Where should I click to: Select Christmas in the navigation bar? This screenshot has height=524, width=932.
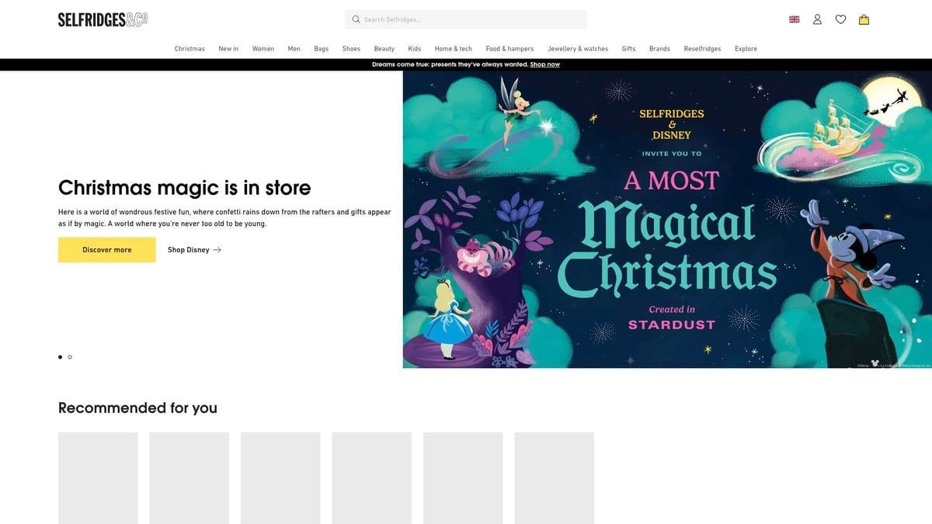pos(190,47)
